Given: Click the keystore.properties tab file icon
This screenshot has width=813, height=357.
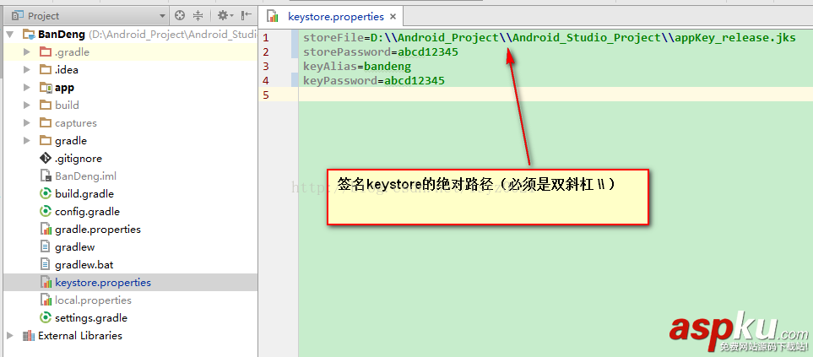Looking at the screenshot, I should click(x=273, y=17).
